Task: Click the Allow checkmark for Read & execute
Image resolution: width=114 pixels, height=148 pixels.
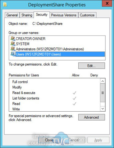Action: coord(74,93)
